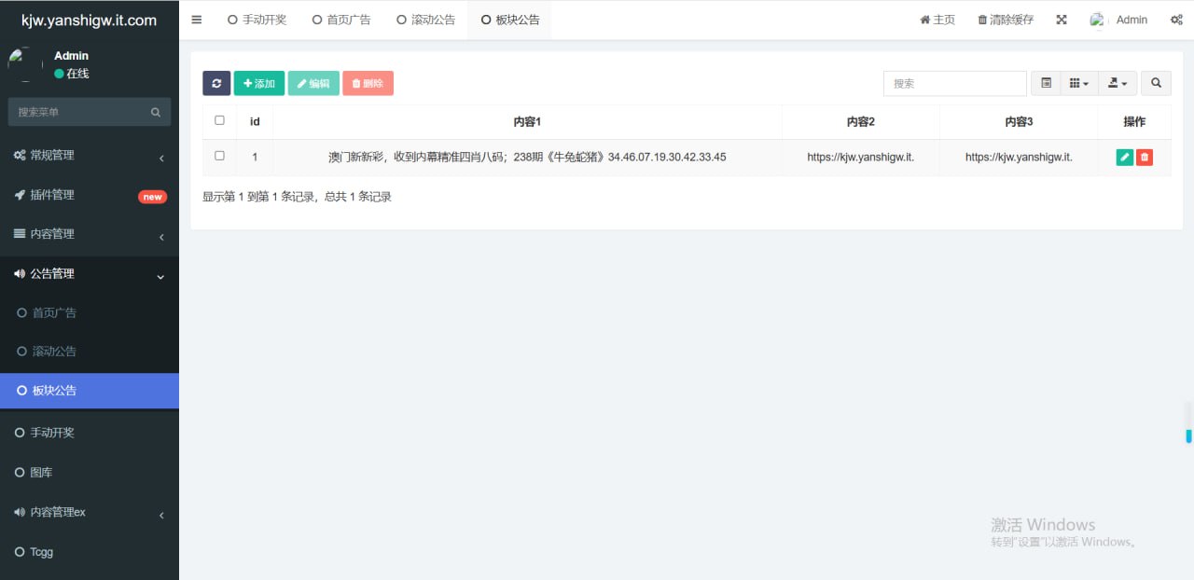Screen dimensions: 1194x580
Task: Click the green 添加 button
Action: click(x=258, y=83)
